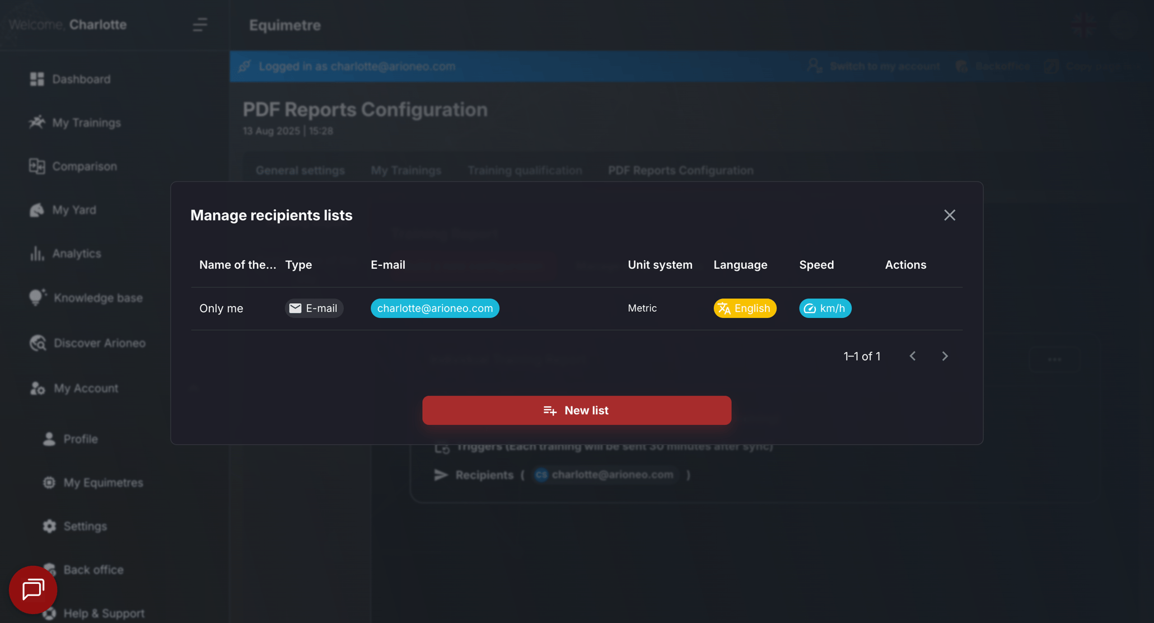
Task: Open Analytics via its bar chart icon
Action: (37, 253)
